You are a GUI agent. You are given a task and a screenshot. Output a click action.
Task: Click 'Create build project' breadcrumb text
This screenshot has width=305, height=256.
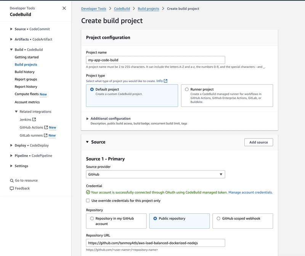(183, 8)
